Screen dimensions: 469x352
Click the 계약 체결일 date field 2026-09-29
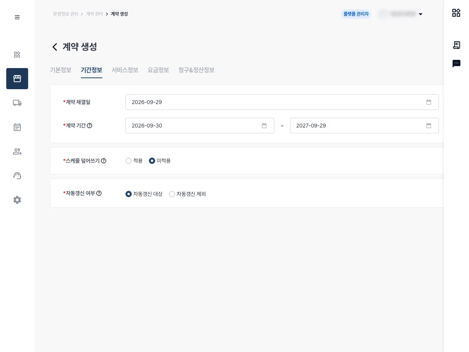coord(282,102)
